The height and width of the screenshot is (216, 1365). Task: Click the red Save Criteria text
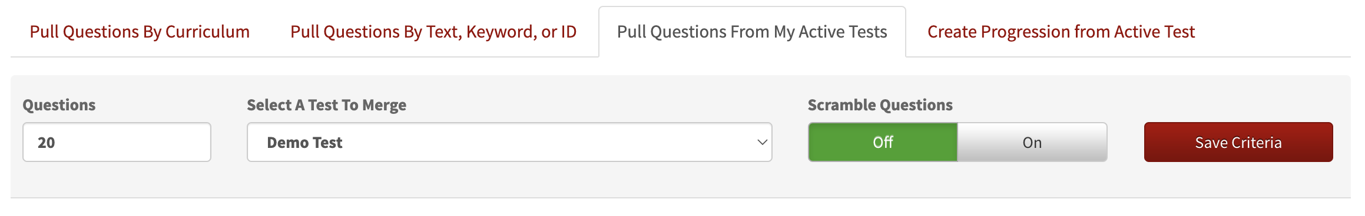pyautogui.click(x=1238, y=143)
